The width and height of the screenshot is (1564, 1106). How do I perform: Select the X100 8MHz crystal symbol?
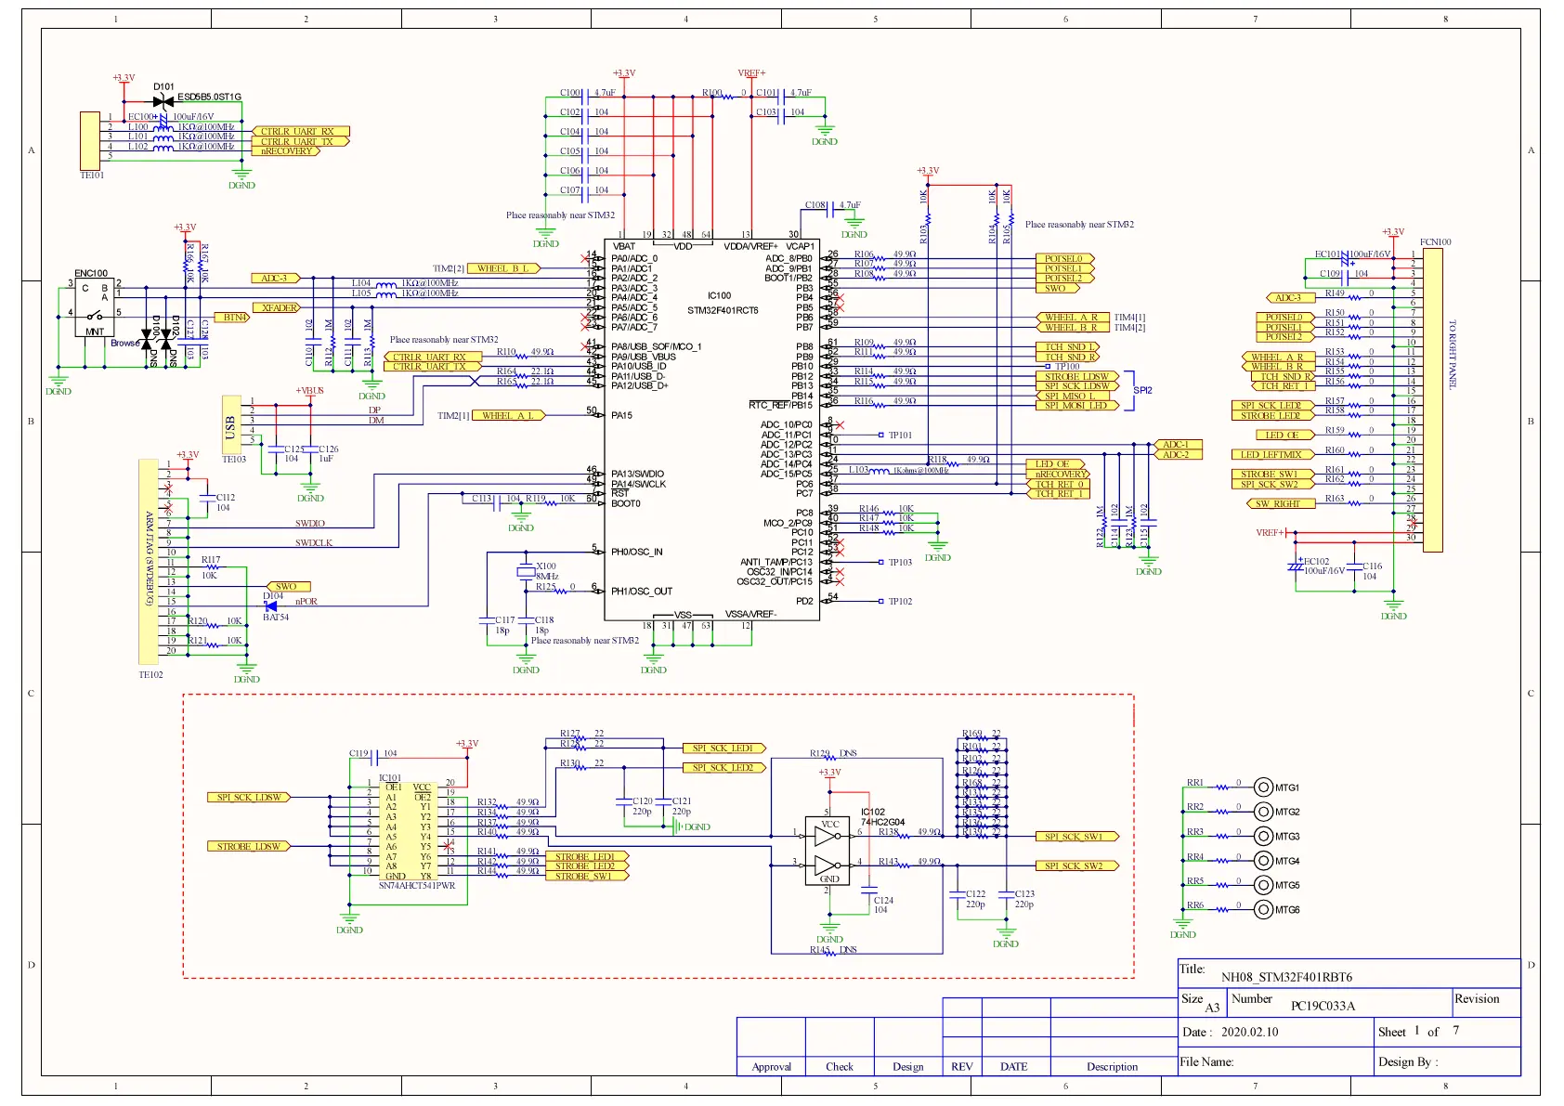coord(526,572)
